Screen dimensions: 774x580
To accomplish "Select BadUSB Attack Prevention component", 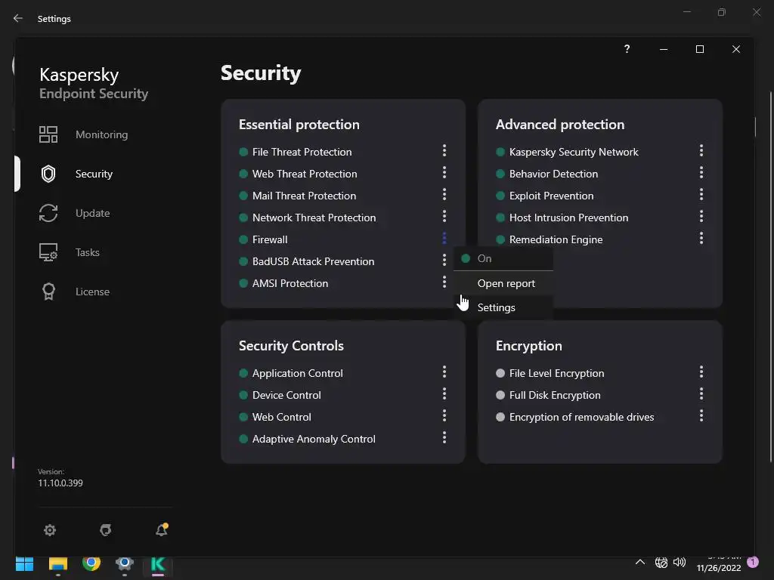I will (x=313, y=261).
